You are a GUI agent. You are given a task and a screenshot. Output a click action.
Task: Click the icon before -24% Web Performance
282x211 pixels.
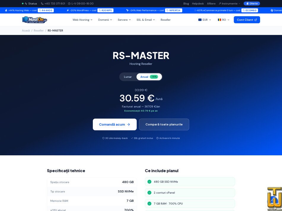tap(128, 10)
